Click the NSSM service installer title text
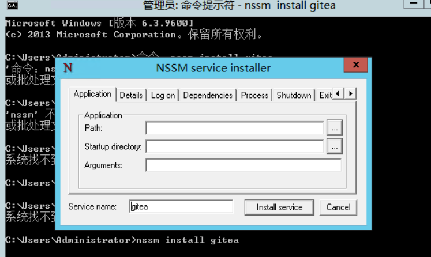 pyautogui.click(x=213, y=68)
